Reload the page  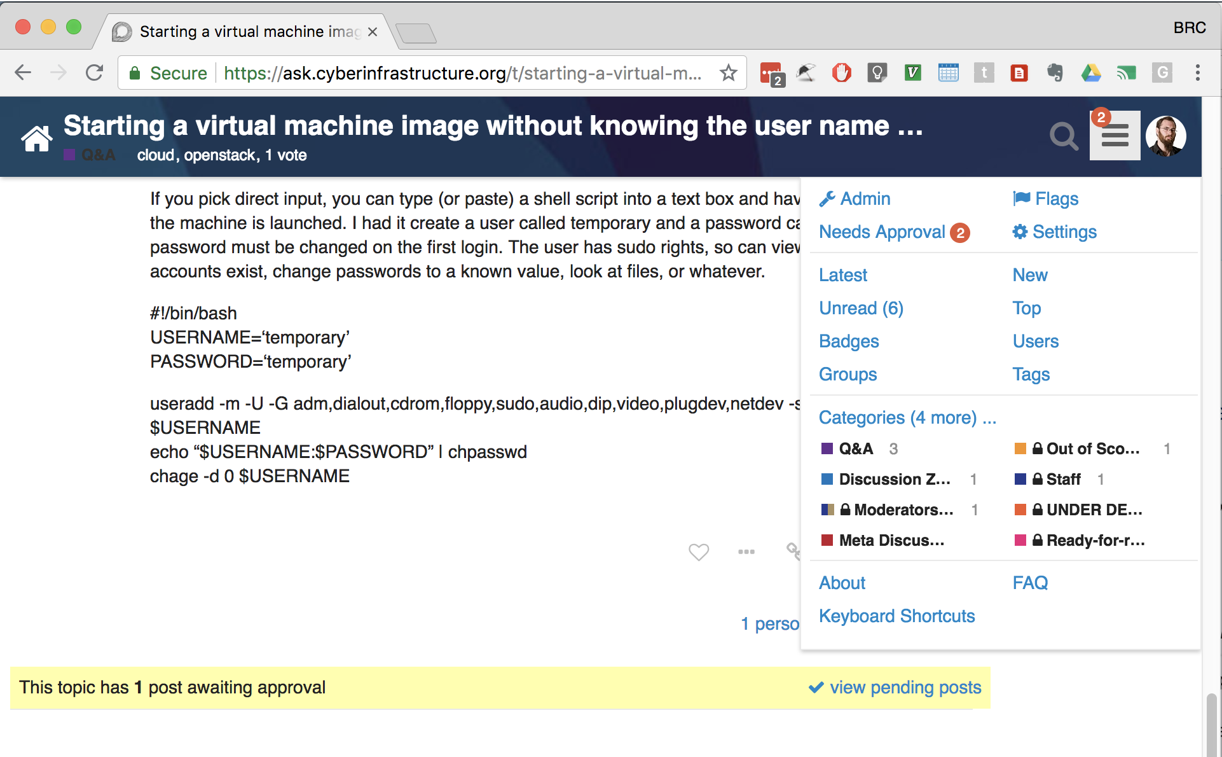[95, 73]
